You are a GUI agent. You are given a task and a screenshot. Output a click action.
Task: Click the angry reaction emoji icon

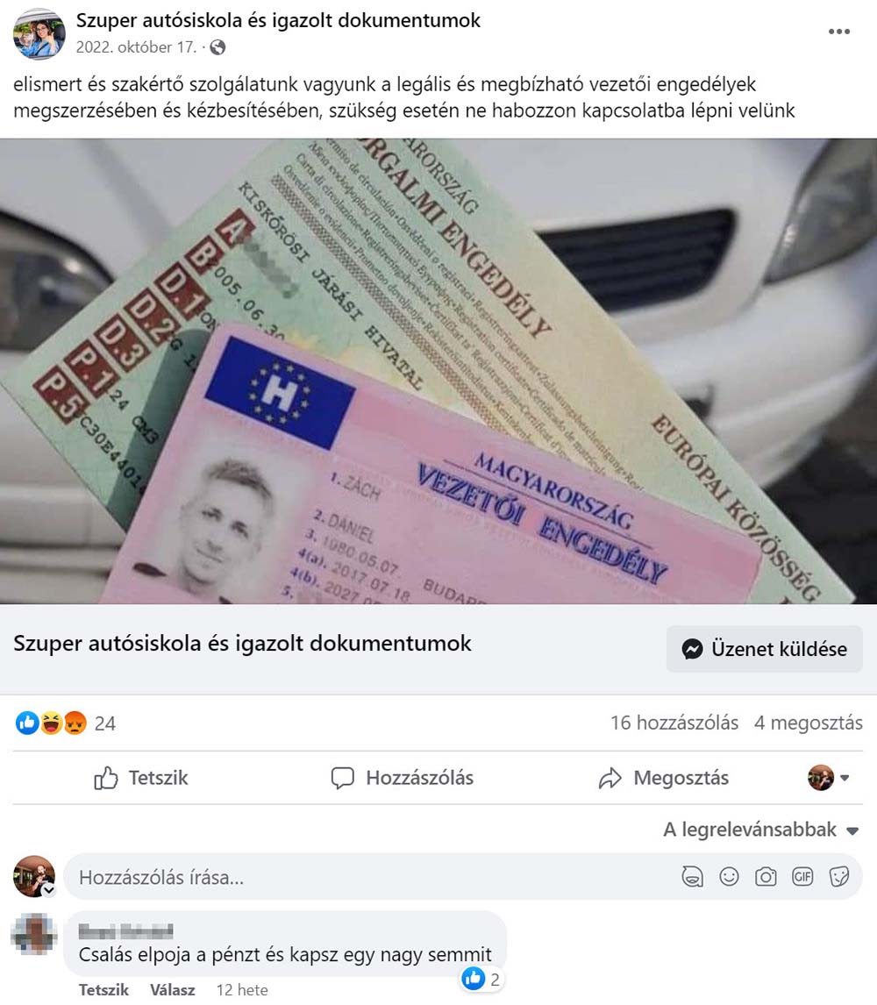[75, 723]
